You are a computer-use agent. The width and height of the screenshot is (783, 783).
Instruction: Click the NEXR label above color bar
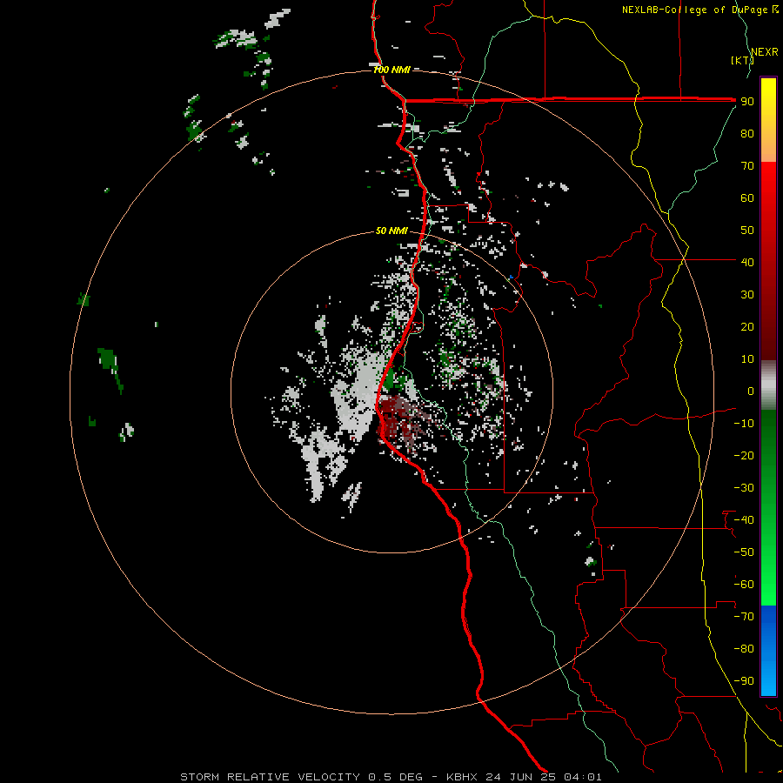click(x=765, y=52)
